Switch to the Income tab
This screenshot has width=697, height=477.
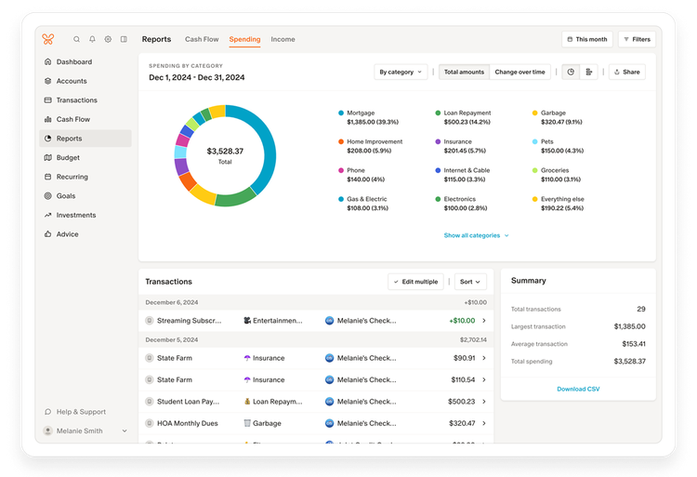(x=283, y=39)
